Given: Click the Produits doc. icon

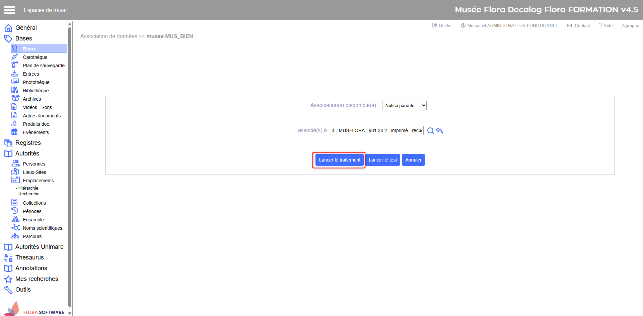Looking at the screenshot, I should point(14,124).
